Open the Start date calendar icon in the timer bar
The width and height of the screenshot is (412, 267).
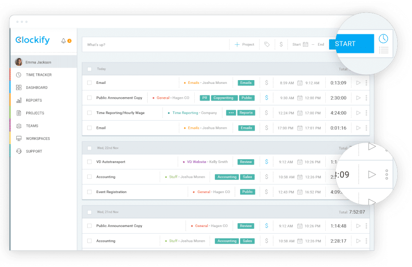point(305,44)
